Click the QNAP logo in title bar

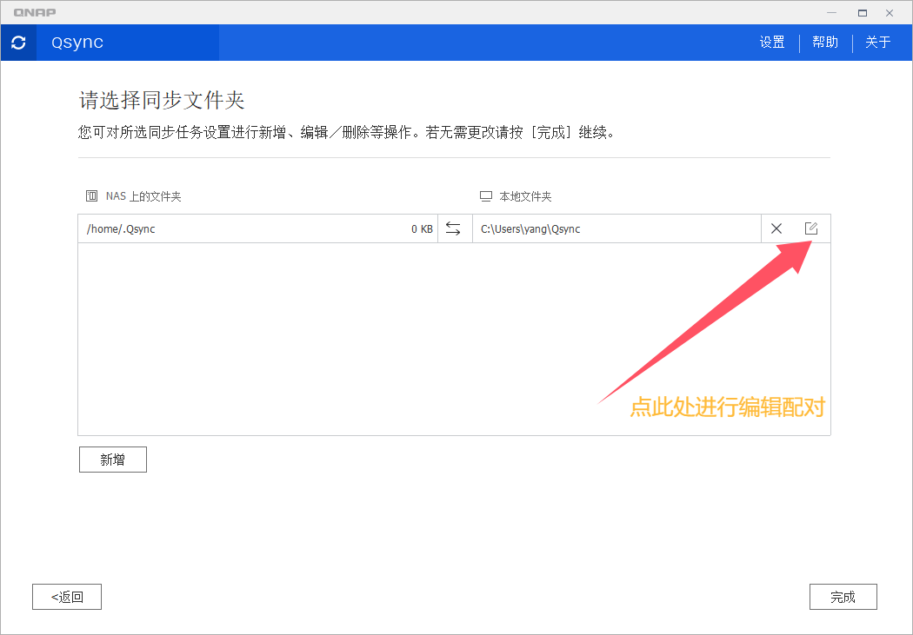(x=35, y=12)
